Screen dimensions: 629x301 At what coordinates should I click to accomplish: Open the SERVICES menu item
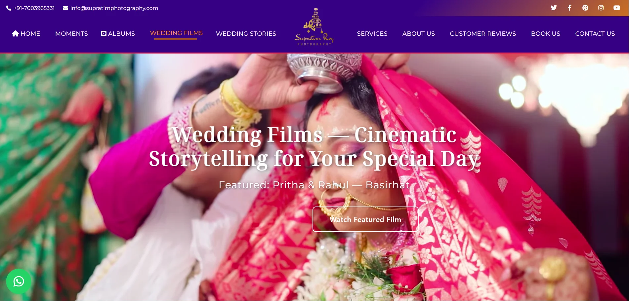372,33
